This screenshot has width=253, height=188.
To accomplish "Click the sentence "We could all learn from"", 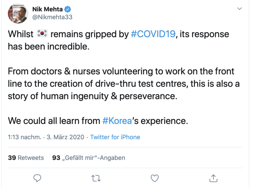I will [54, 121].
